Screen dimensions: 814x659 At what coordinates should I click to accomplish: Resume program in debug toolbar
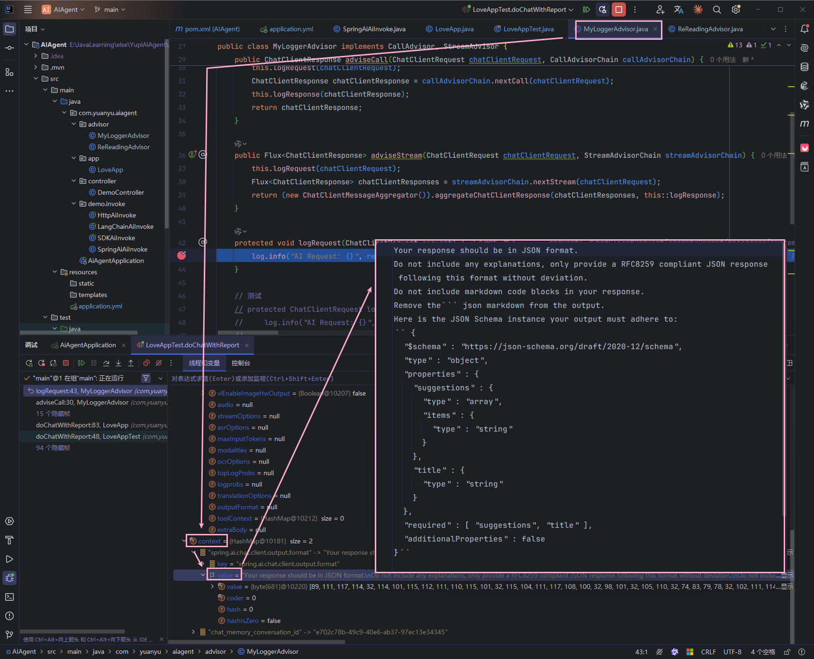click(81, 363)
